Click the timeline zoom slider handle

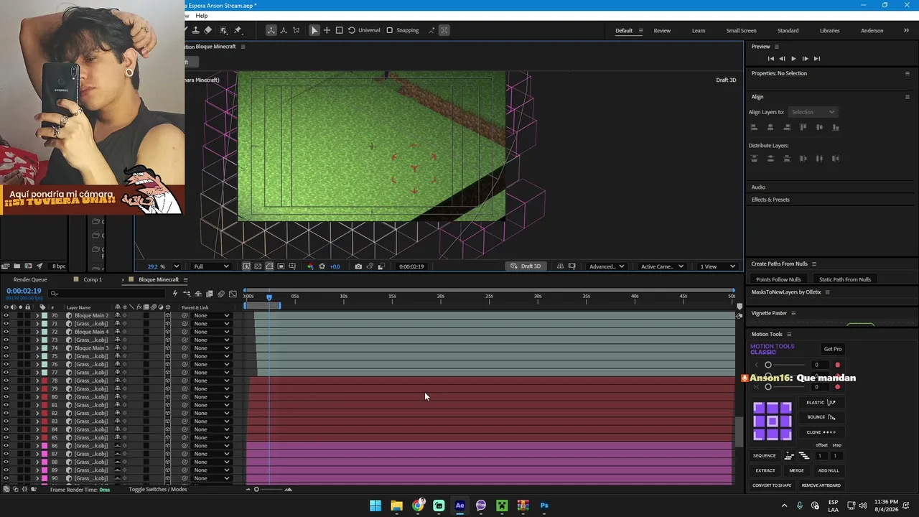click(x=256, y=490)
